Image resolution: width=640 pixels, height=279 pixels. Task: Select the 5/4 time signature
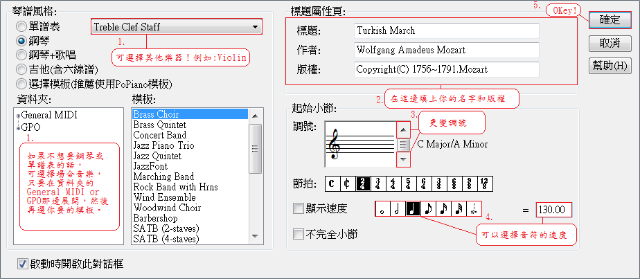tap(409, 184)
